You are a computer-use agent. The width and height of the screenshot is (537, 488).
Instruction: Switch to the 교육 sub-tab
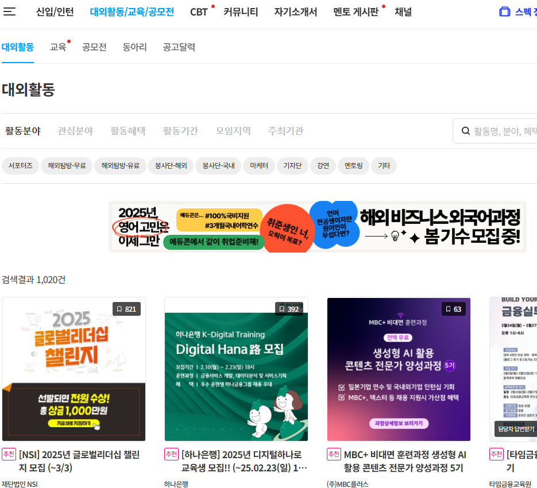58,47
